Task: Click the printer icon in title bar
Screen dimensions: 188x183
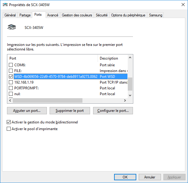Action: [5, 5]
